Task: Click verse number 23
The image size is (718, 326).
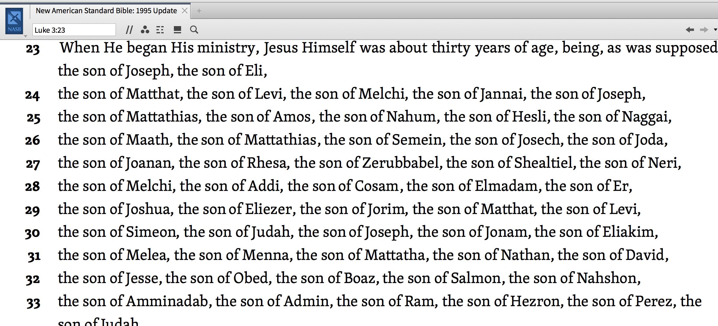Action: pyautogui.click(x=32, y=49)
